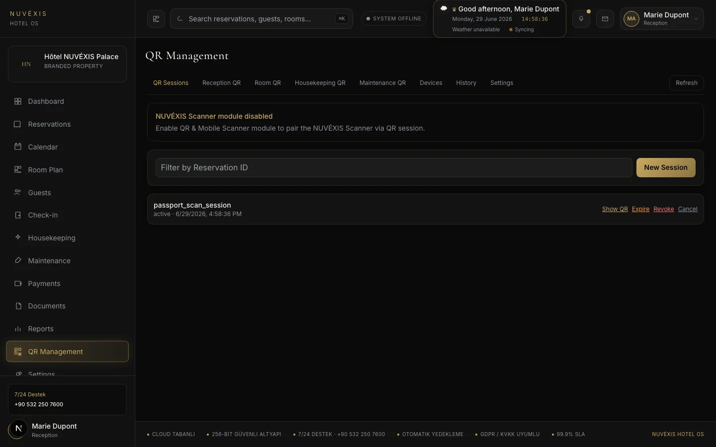This screenshot has width=716, height=447.
Task: Click the layout toggle icon beside search
Action: pyautogui.click(x=156, y=19)
